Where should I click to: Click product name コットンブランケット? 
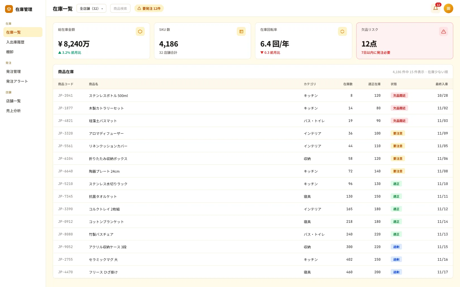tap(106, 222)
